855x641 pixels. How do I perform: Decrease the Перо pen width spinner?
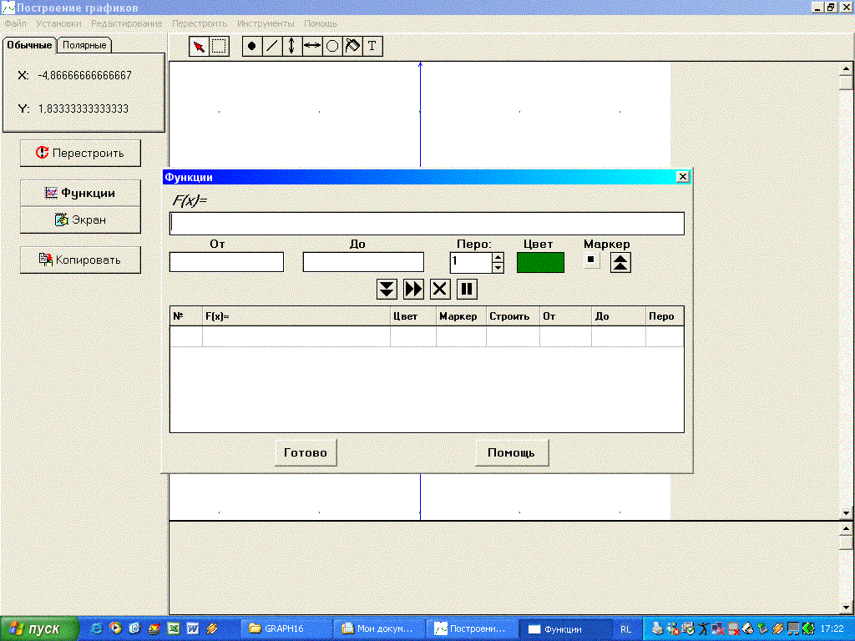pos(498,268)
